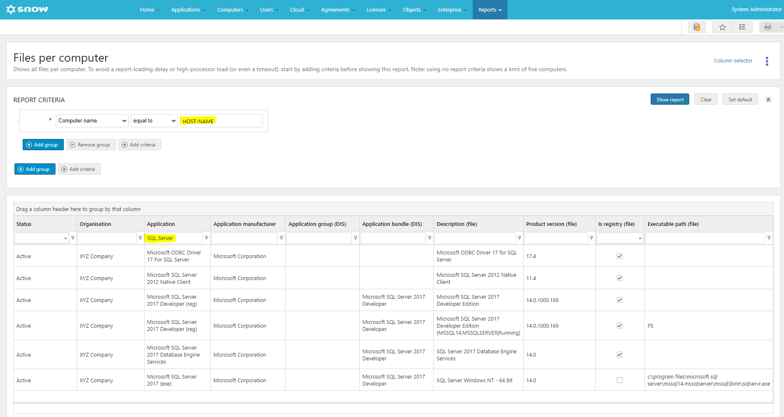Click the Show report button
Viewport: 784px width, 417px height.
click(670, 99)
